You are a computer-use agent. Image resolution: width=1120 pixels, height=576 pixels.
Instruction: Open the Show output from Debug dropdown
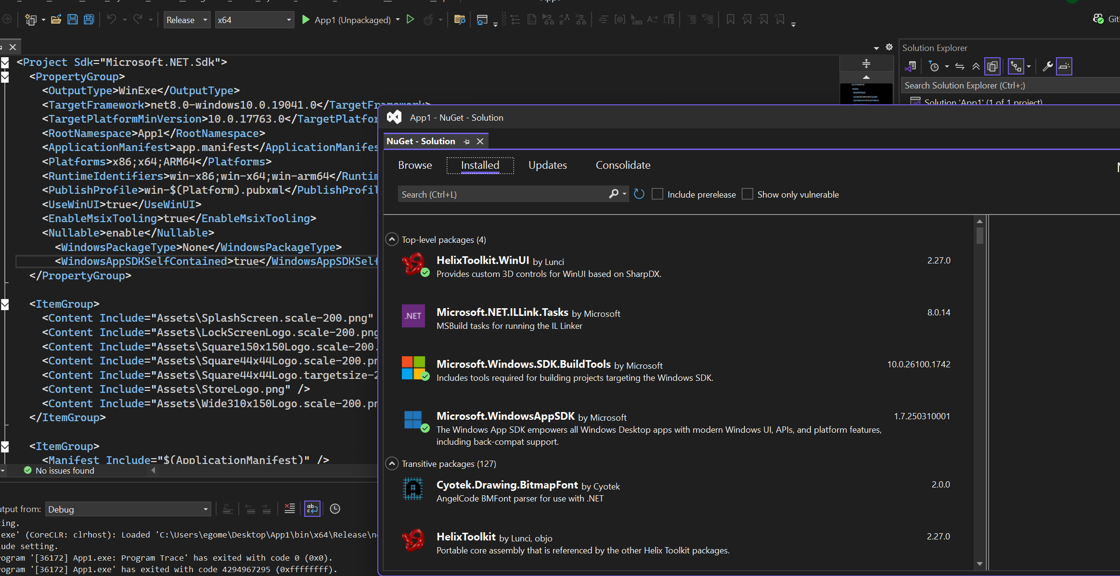pos(128,509)
